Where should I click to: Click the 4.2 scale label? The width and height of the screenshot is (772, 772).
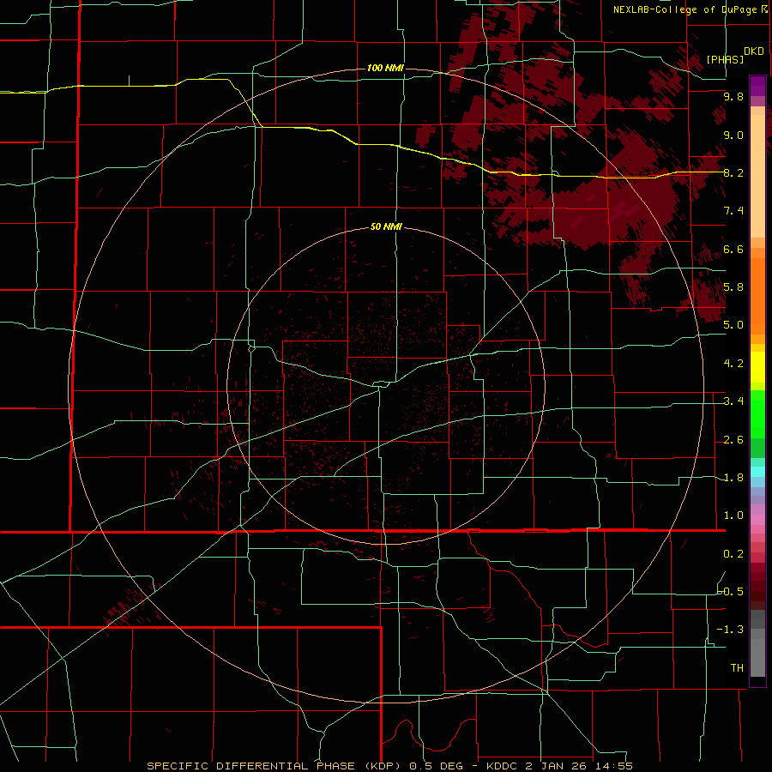tap(733, 364)
